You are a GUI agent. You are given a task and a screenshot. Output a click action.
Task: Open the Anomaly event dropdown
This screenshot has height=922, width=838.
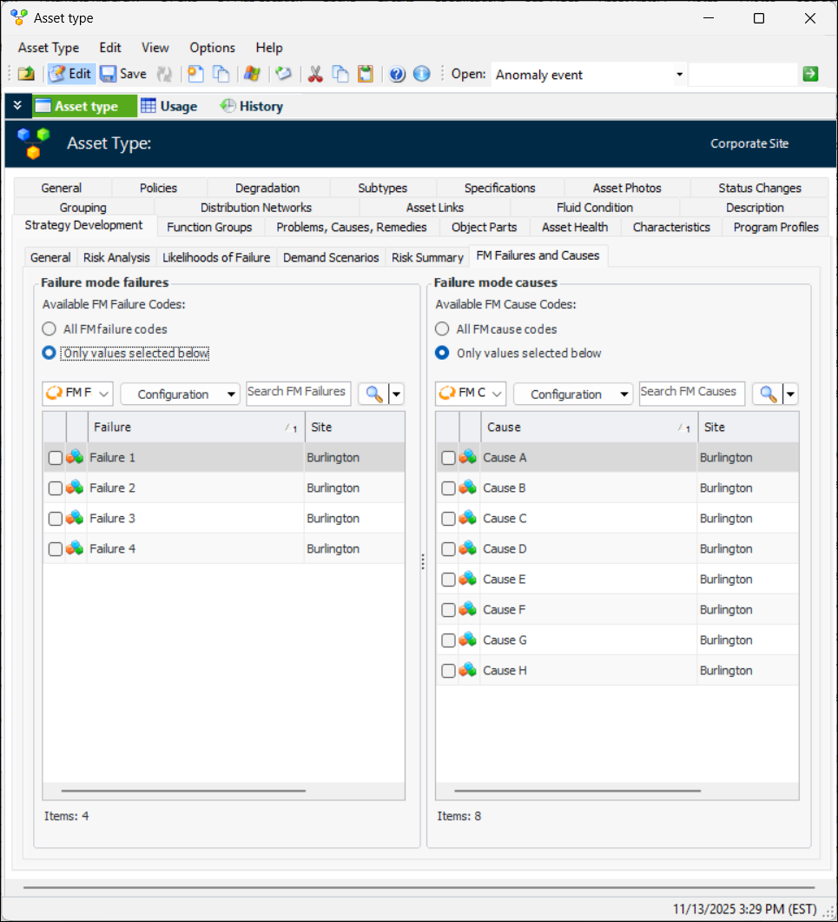pos(679,75)
